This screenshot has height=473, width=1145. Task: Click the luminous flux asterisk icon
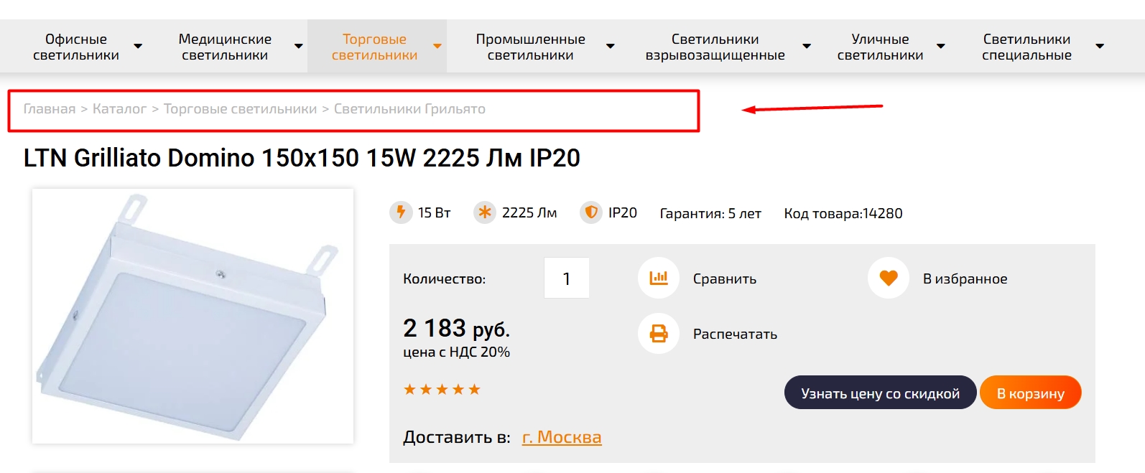485,212
